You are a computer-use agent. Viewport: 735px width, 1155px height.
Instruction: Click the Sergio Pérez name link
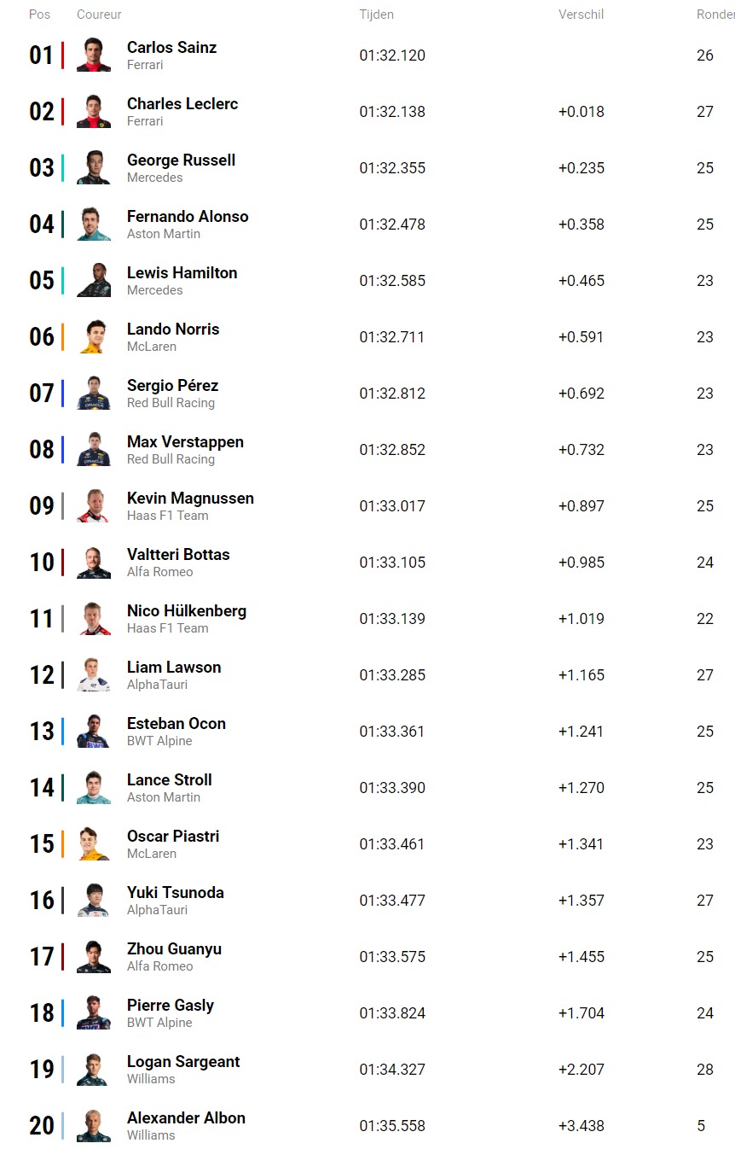pyautogui.click(x=172, y=386)
